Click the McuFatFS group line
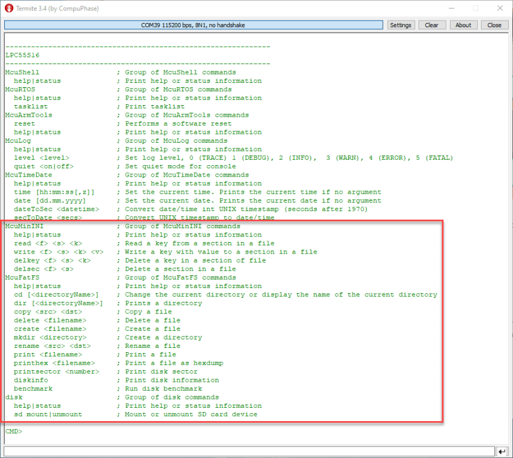This screenshot has height=458, width=513. (22, 278)
